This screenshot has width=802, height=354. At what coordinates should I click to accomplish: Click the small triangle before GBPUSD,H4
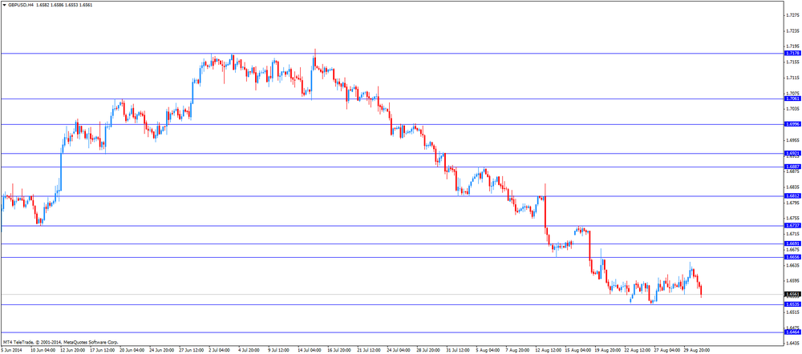click(4, 5)
